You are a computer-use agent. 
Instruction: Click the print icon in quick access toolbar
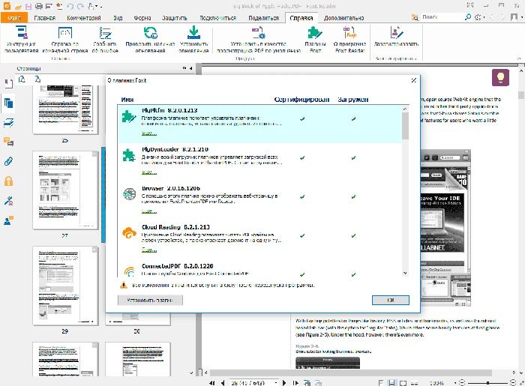[x=39, y=6]
